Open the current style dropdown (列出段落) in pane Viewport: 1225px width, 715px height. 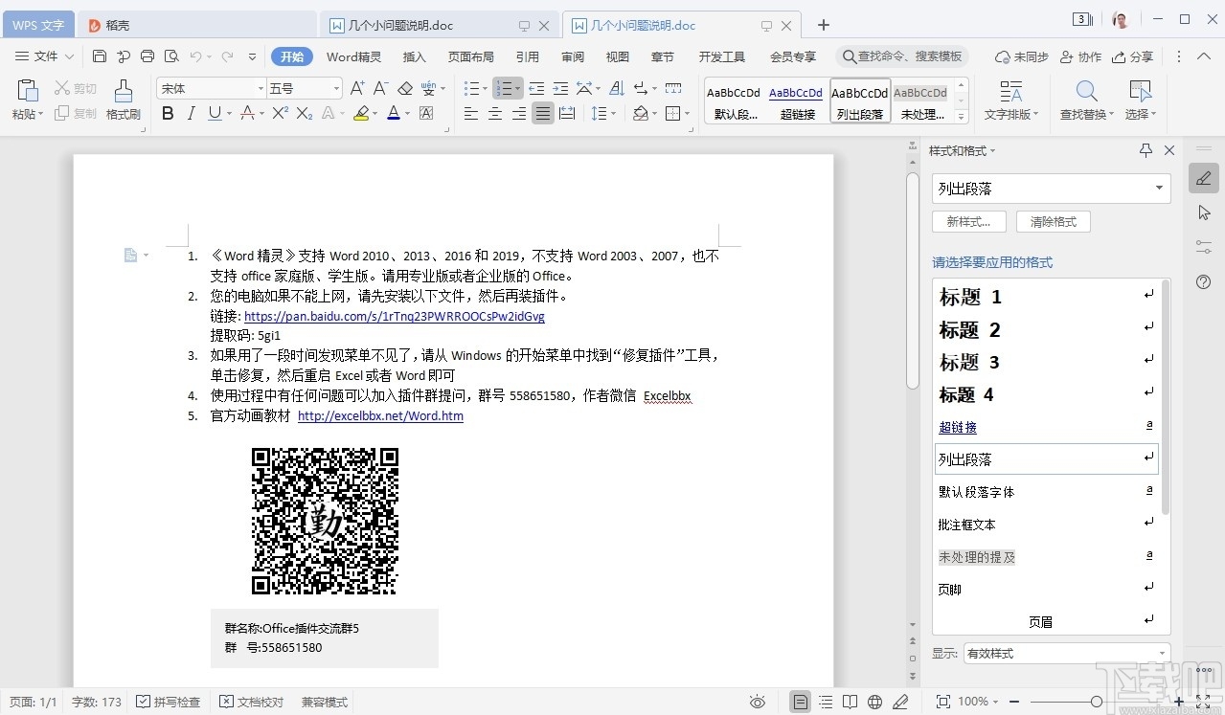1160,188
